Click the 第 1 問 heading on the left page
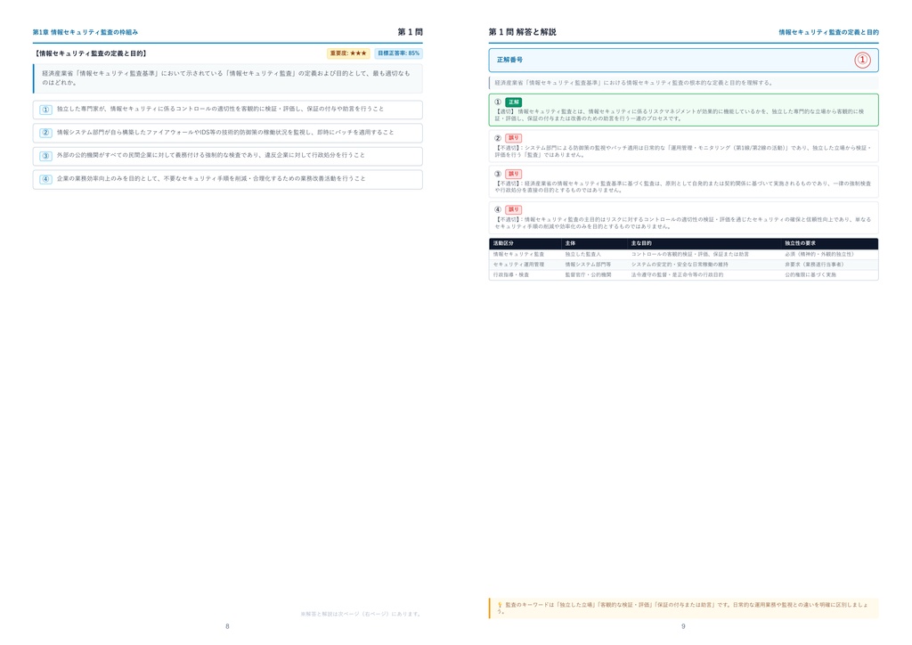The width and height of the screenshot is (912, 645). [x=410, y=32]
